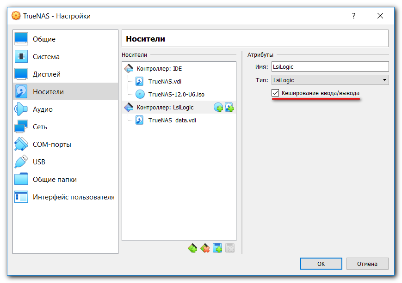
Task: Select Контроллер: IDE in storage tree
Action: click(179, 69)
